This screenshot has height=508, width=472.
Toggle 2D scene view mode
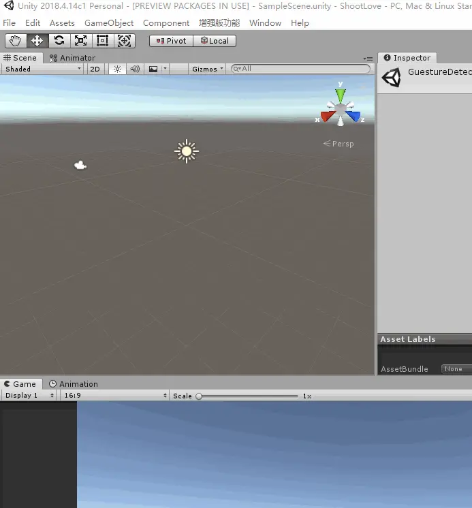95,69
